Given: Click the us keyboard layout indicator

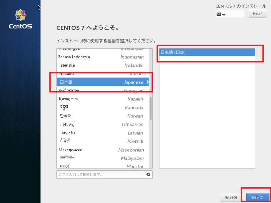Looking at the screenshot, I should pos(230,14).
